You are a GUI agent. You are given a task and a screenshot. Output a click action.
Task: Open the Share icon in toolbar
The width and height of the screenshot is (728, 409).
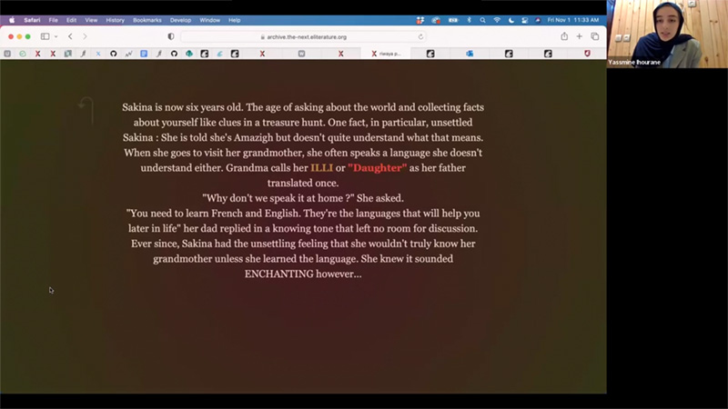pyautogui.click(x=564, y=36)
